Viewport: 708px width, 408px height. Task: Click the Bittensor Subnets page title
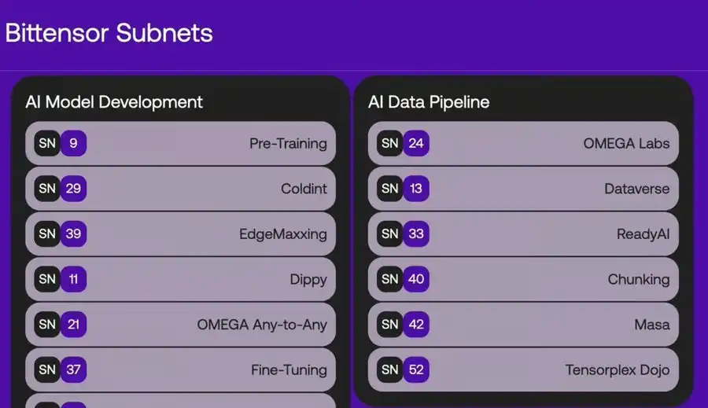click(x=109, y=33)
